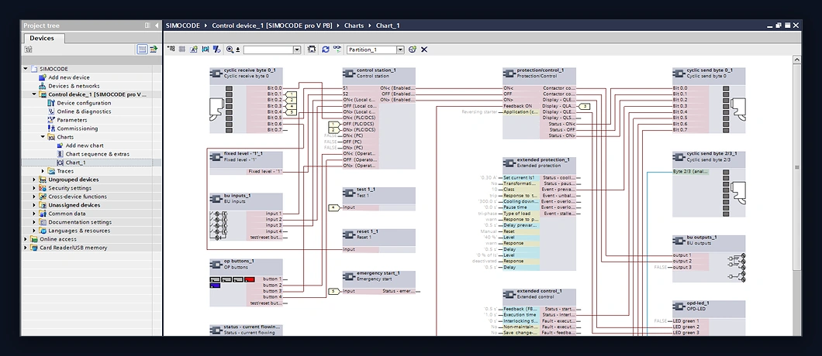Screen dimensions: 822x356
Task: Click Byte 2/3 input on cyclic send block
Action: click(690, 172)
